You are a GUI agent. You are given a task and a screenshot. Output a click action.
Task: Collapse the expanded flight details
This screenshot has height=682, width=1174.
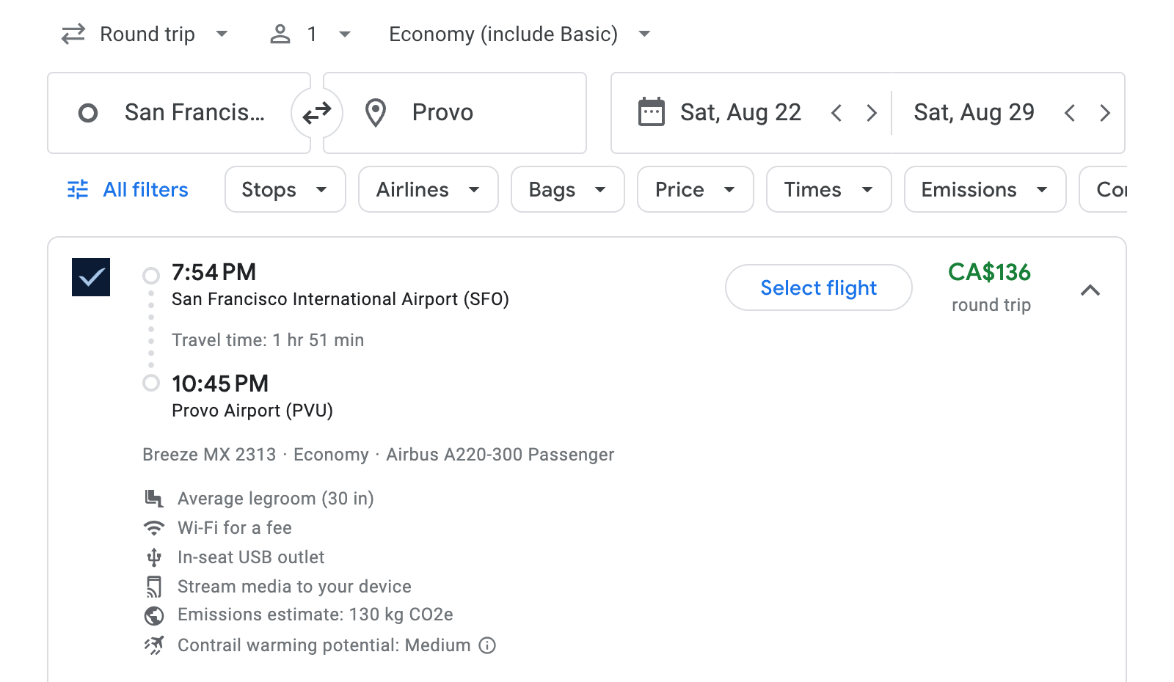[x=1091, y=290]
